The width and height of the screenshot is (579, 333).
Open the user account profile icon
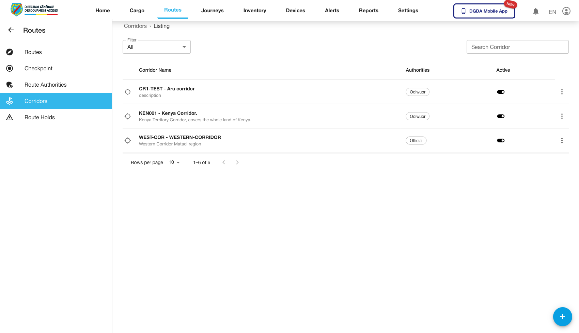[566, 11]
